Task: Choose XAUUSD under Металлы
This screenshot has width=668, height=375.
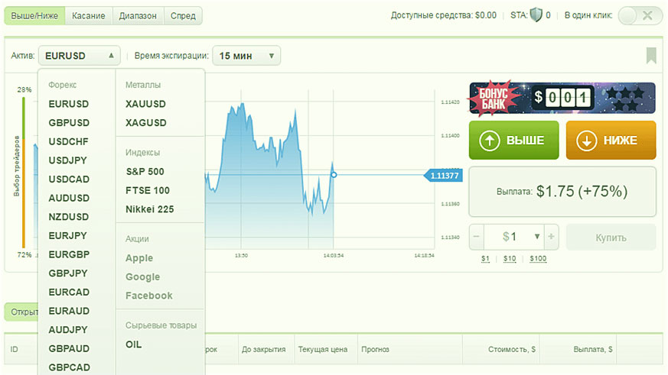Action: 145,104
